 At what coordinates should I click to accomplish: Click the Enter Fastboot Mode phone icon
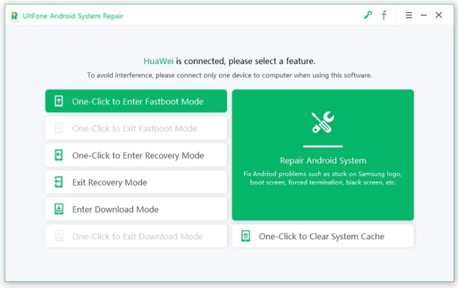click(59, 101)
